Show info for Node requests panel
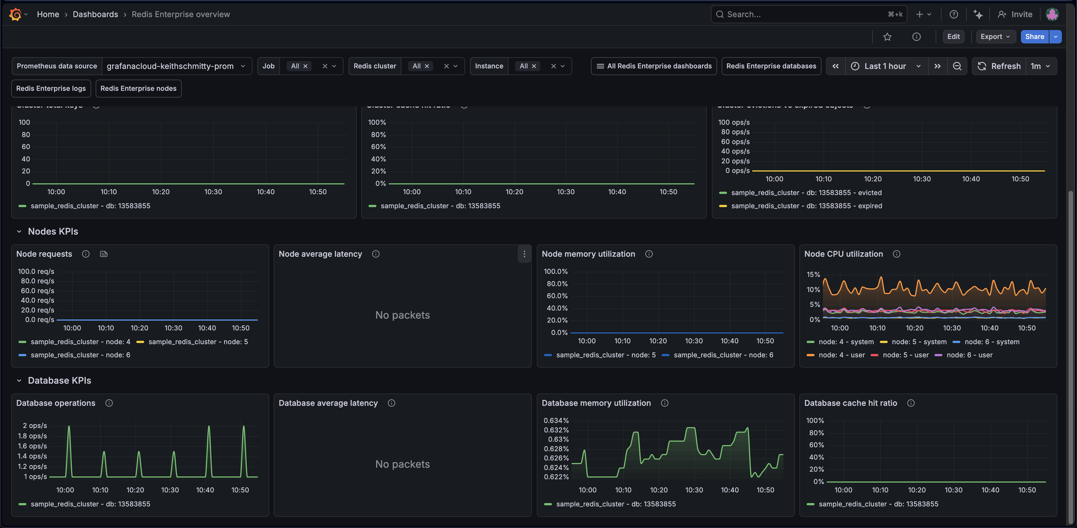 point(86,254)
